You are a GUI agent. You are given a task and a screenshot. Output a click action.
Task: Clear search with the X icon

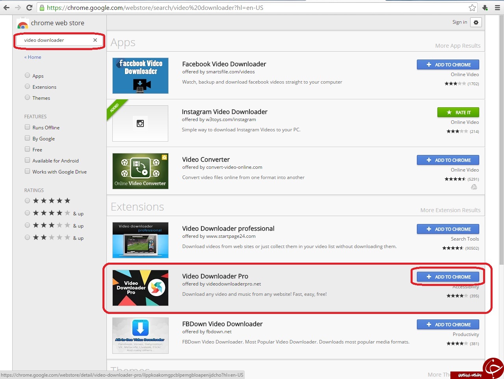[95, 40]
